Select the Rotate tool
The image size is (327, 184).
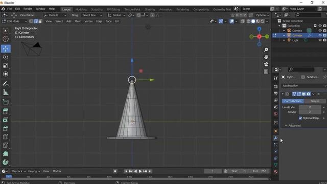click(6, 57)
